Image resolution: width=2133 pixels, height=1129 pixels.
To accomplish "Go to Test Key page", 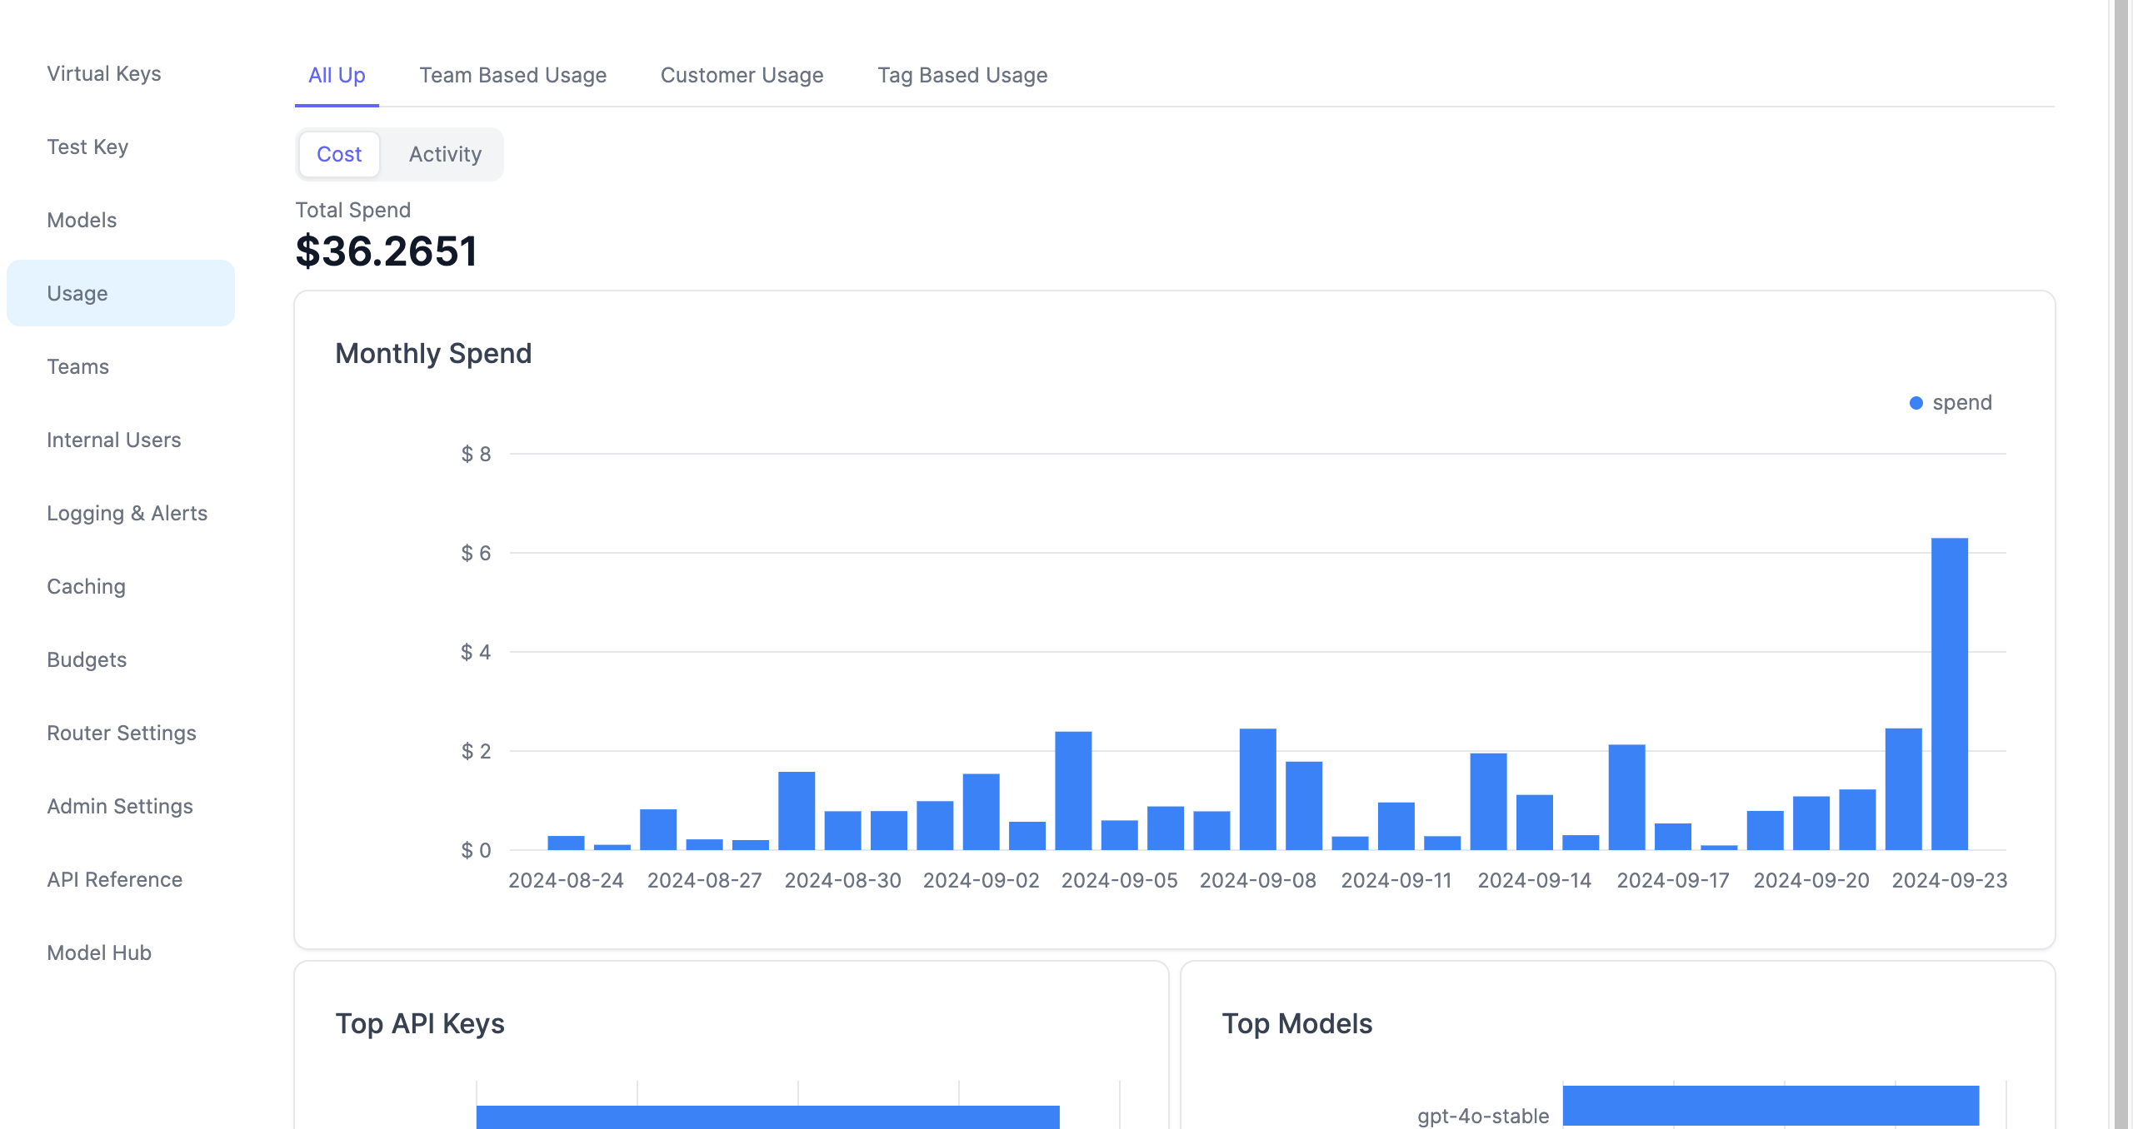I will point(87,147).
